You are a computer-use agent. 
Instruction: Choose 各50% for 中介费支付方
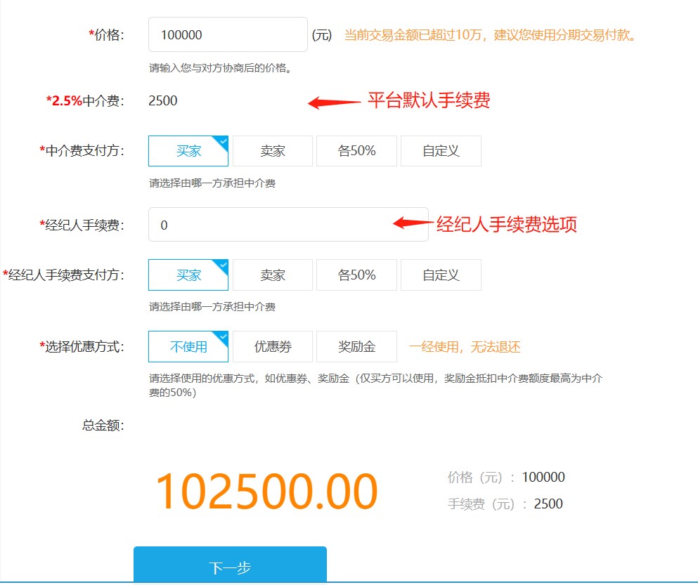coord(356,151)
